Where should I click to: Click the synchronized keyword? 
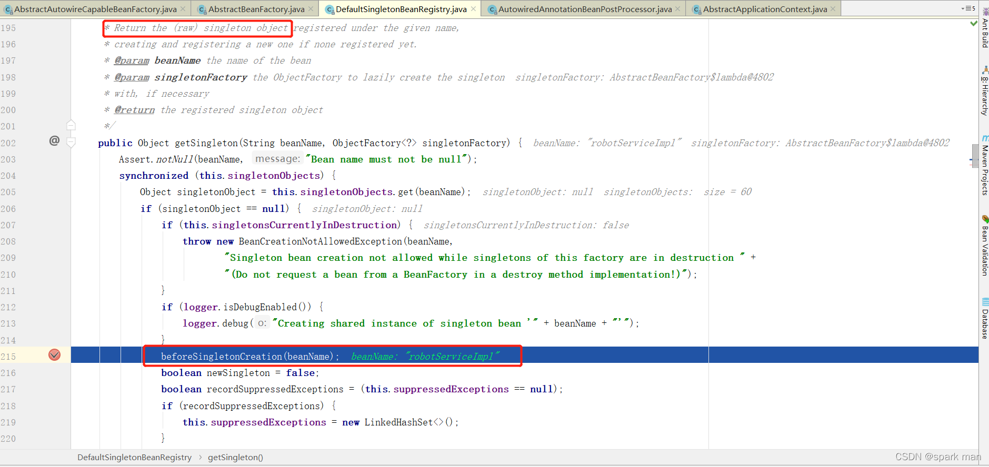point(154,176)
